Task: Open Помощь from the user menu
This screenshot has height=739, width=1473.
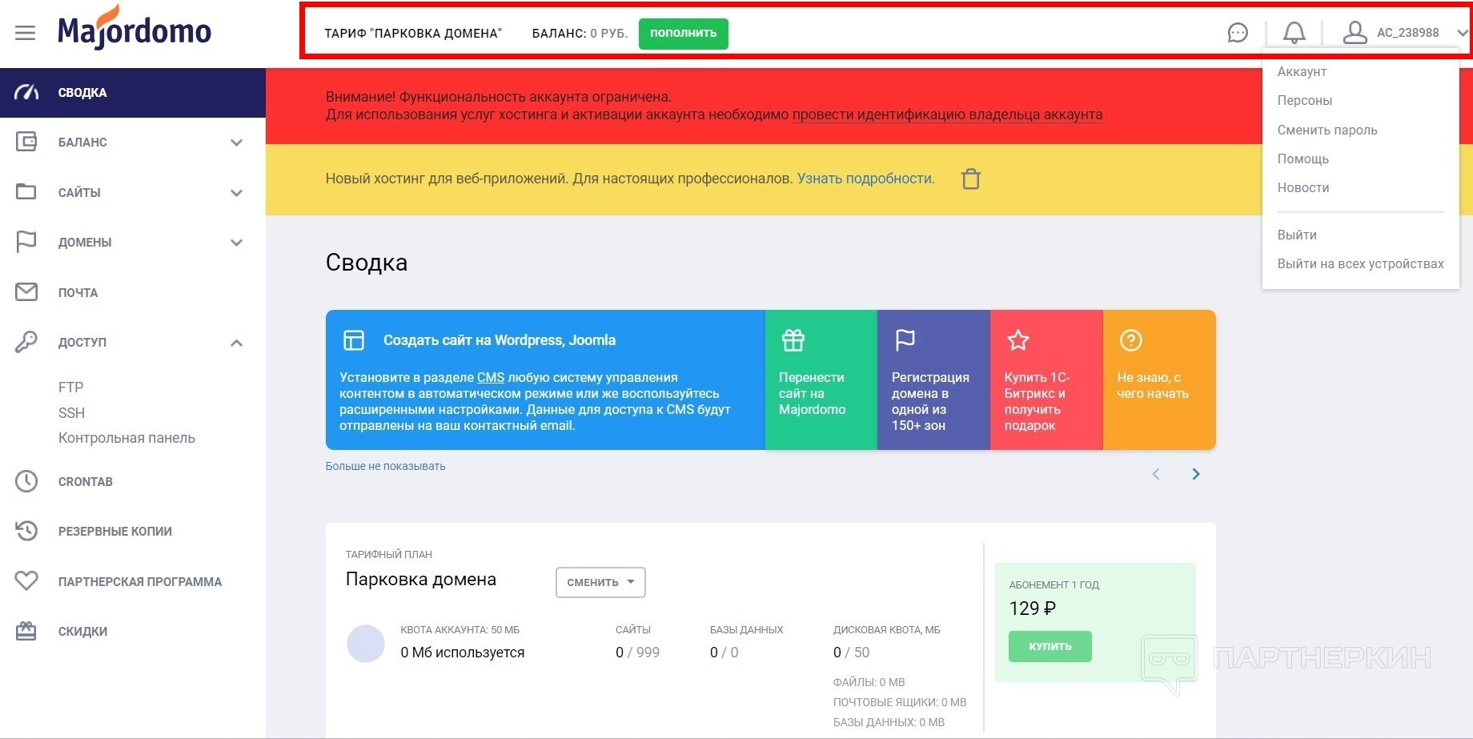Action: pos(1303,159)
